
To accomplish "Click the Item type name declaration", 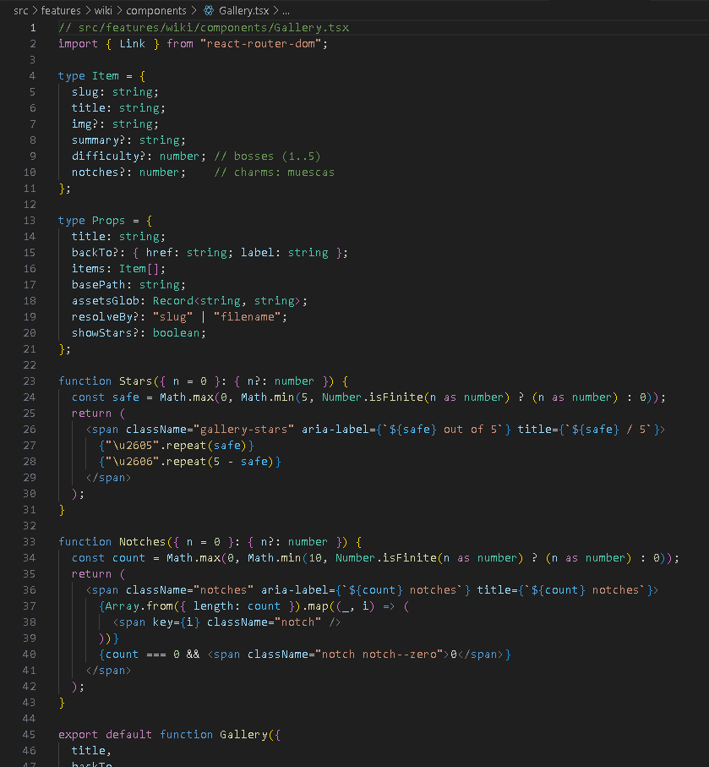I will [x=106, y=75].
